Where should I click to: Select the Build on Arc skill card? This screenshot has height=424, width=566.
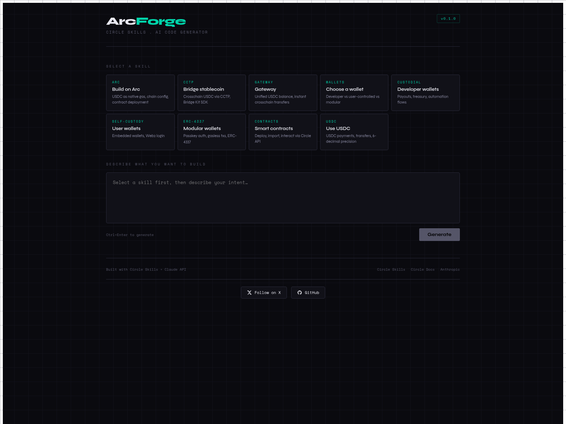coord(140,93)
